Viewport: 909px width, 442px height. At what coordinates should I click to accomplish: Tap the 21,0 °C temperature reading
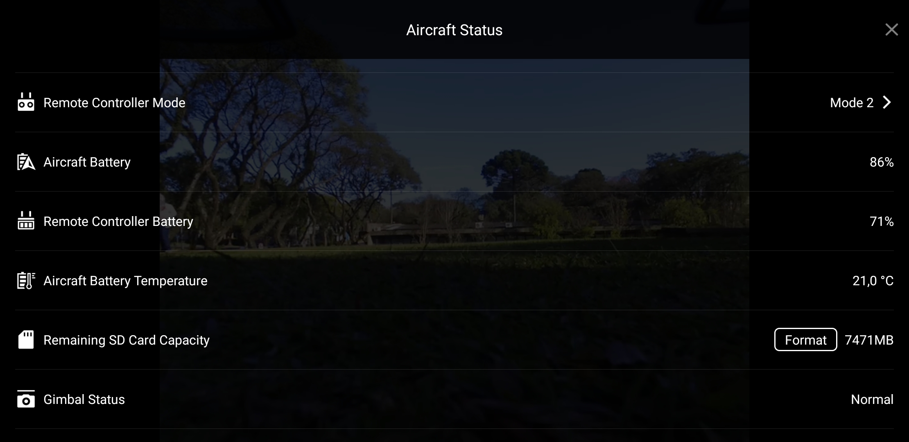[x=873, y=281]
